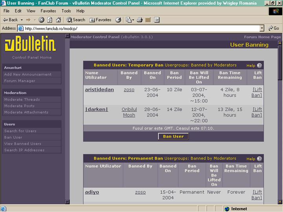Go back with the Back arrow button
This screenshot has height=212, width=283.
[x=10, y=20]
